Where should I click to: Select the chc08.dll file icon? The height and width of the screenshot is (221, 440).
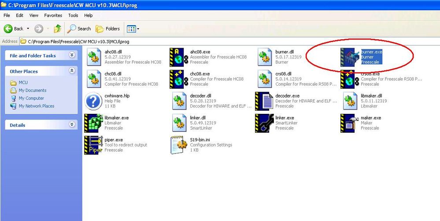(94, 79)
